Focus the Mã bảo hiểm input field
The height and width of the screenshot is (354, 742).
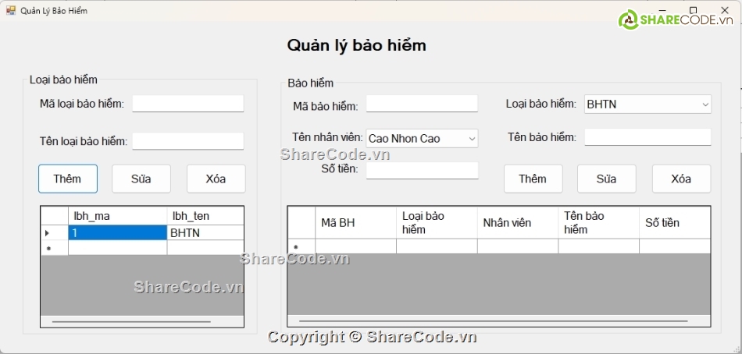tap(422, 104)
